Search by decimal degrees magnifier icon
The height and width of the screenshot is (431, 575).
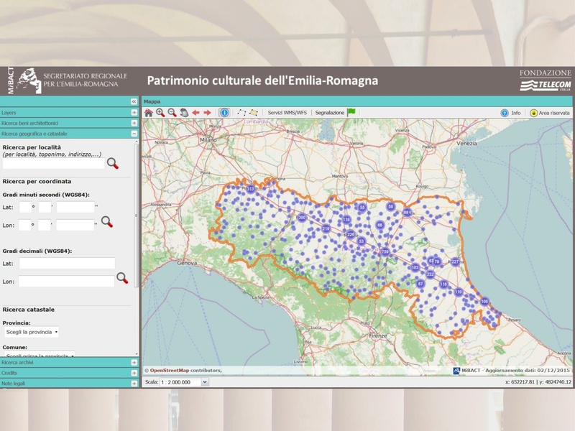tap(122, 278)
